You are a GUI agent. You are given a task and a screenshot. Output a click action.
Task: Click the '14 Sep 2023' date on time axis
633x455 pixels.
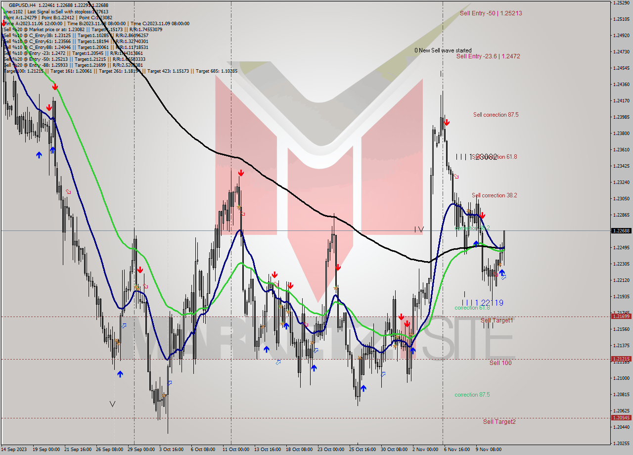point(14,450)
